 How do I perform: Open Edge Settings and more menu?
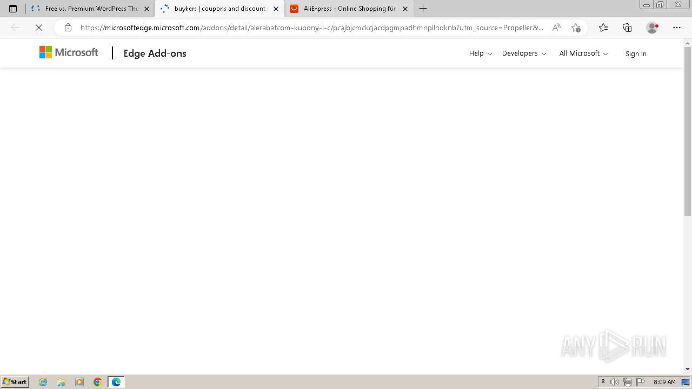pos(677,28)
